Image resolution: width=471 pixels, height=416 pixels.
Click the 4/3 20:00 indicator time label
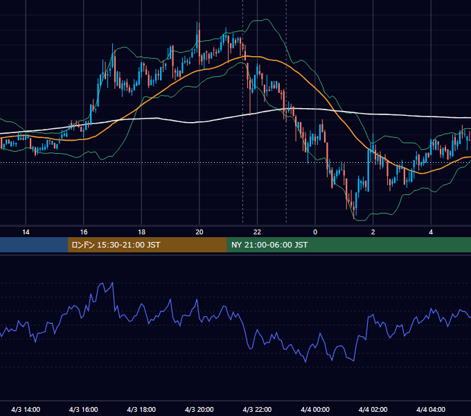199,409
